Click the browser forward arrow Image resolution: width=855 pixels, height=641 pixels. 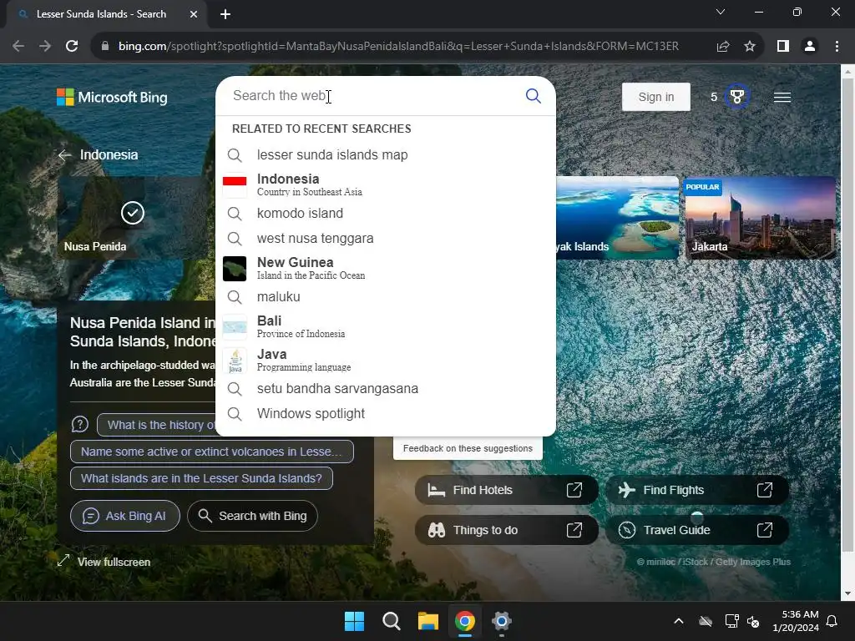coord(45,46)
